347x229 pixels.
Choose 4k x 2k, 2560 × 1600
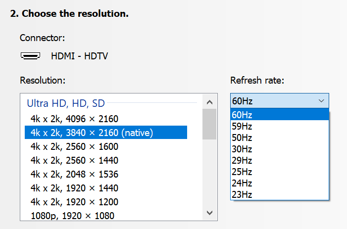pyautogui.click(x=74, y=146)
